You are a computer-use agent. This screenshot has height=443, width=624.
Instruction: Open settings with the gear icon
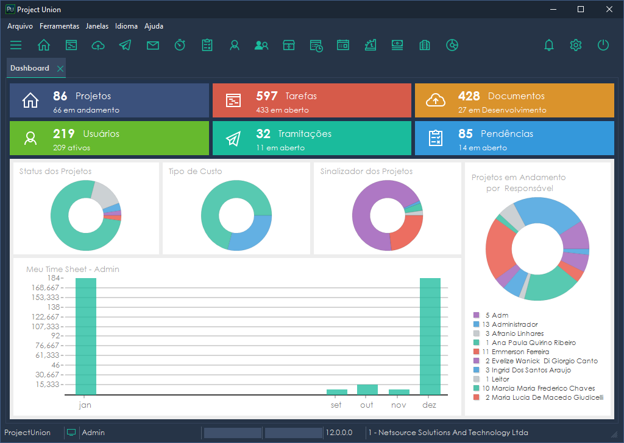(x=576, y=45)
